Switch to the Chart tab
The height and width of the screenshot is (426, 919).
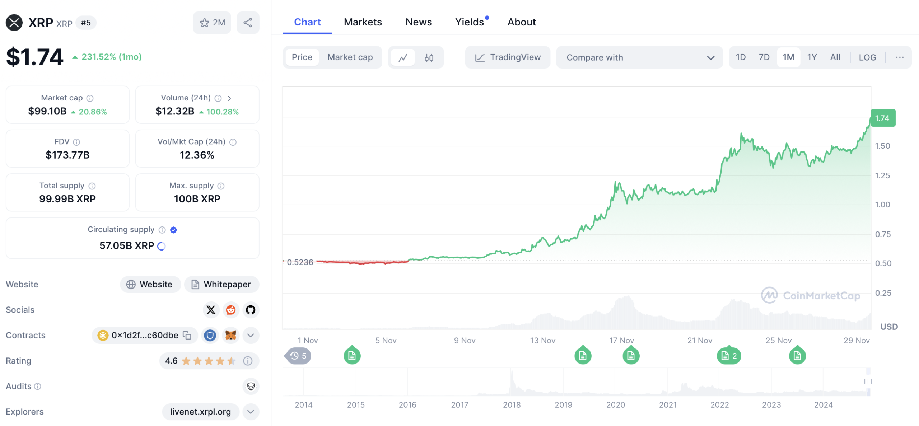click(x=307, y=22)
